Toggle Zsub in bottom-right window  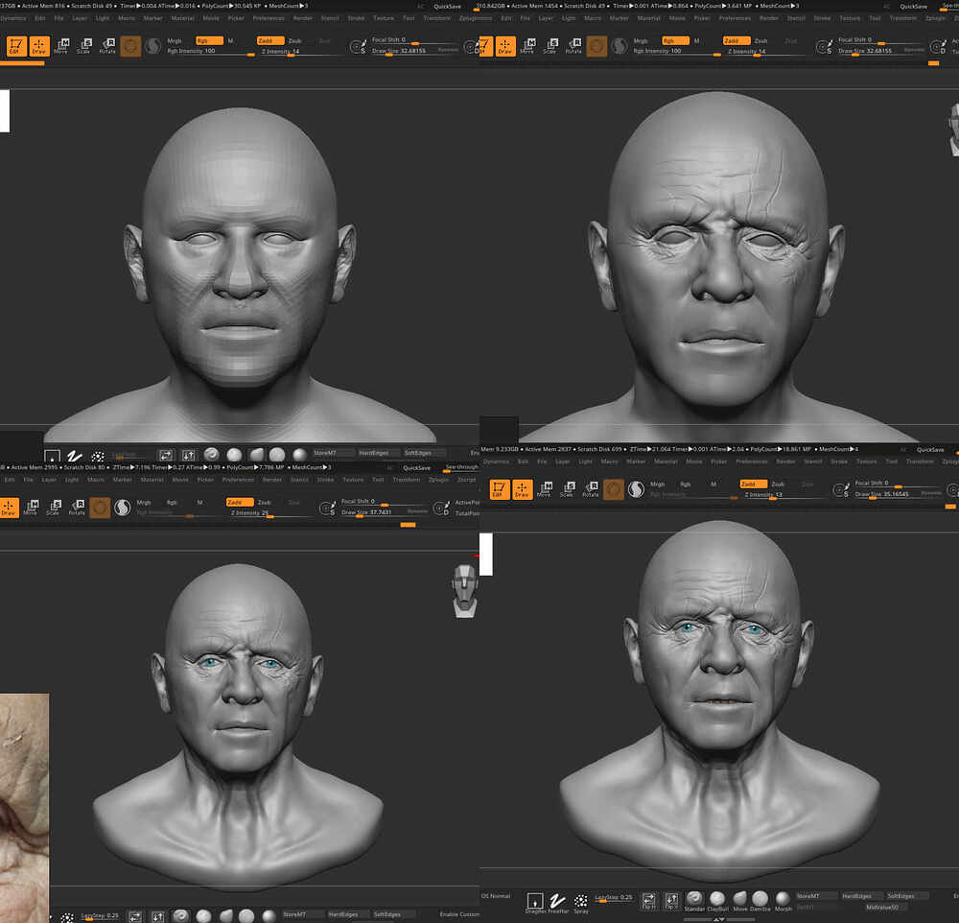(x=778, y=484)
